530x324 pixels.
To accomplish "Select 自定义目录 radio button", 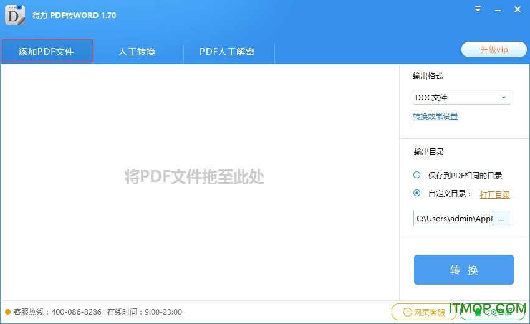I will [x=417, y=193].
